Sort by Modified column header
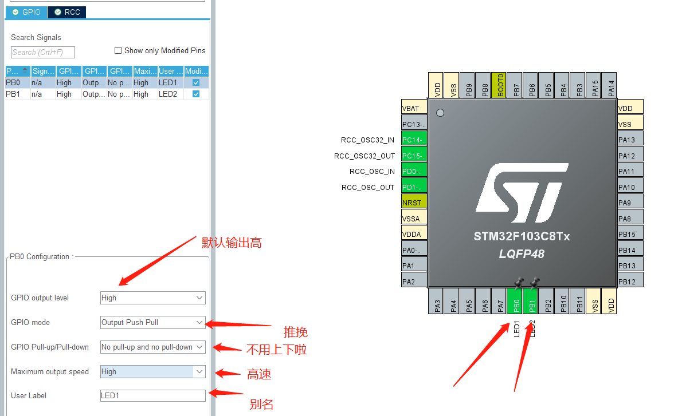Screen dimensions: 678x416 197,71
